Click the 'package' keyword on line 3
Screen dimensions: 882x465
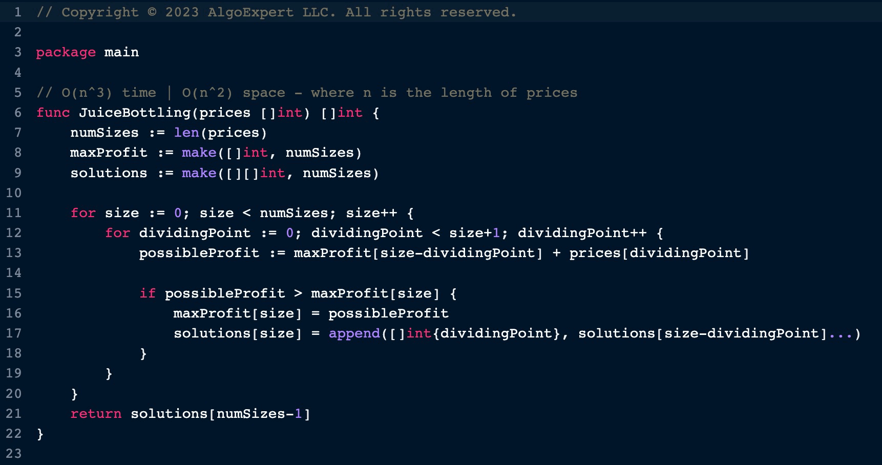[x=66, y=52]
